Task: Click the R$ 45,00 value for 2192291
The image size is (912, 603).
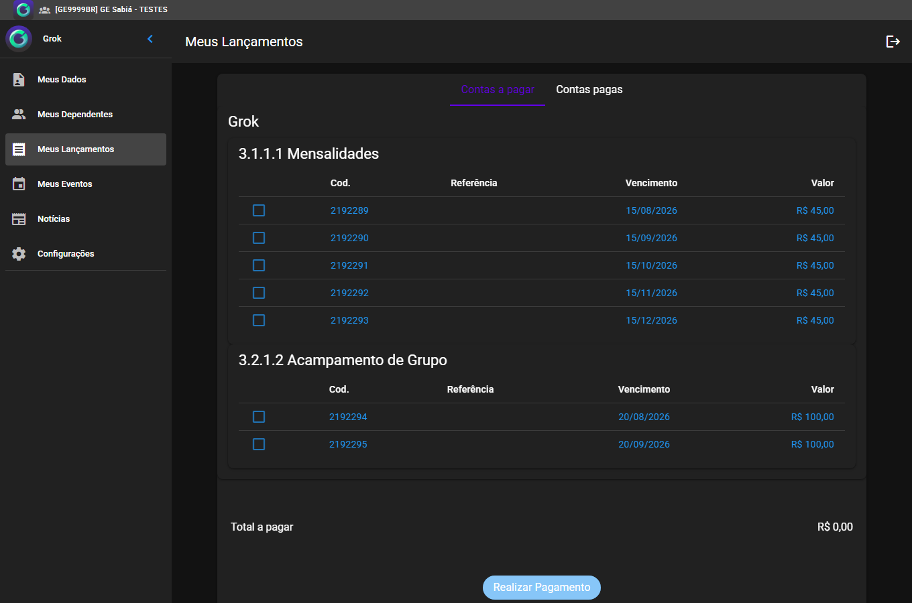Action: [x=815, y=265]
